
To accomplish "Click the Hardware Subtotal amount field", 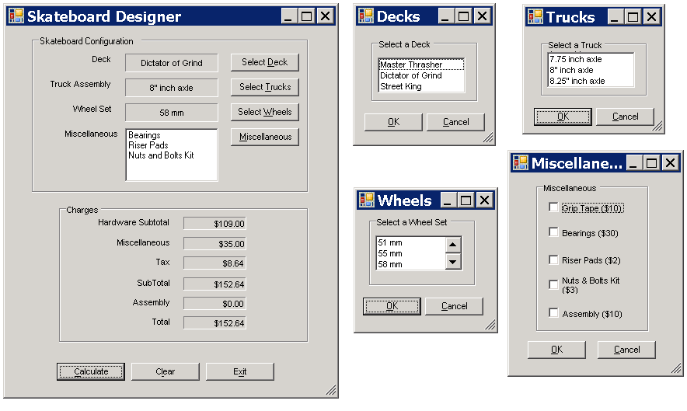I will click(214, 224).
